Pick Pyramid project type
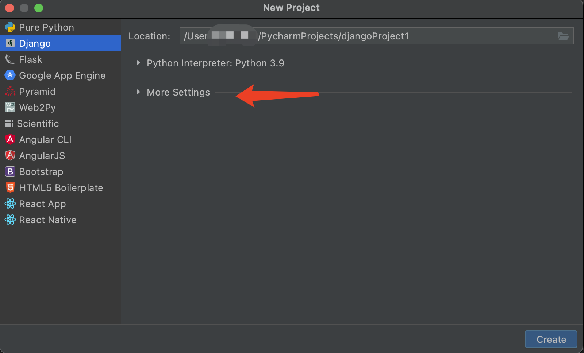The height and width of the screenshot is (353, 584). (61, 92)
